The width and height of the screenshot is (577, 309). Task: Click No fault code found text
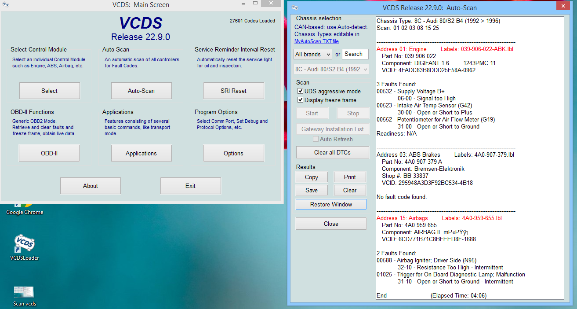click(x=402, y=197)
